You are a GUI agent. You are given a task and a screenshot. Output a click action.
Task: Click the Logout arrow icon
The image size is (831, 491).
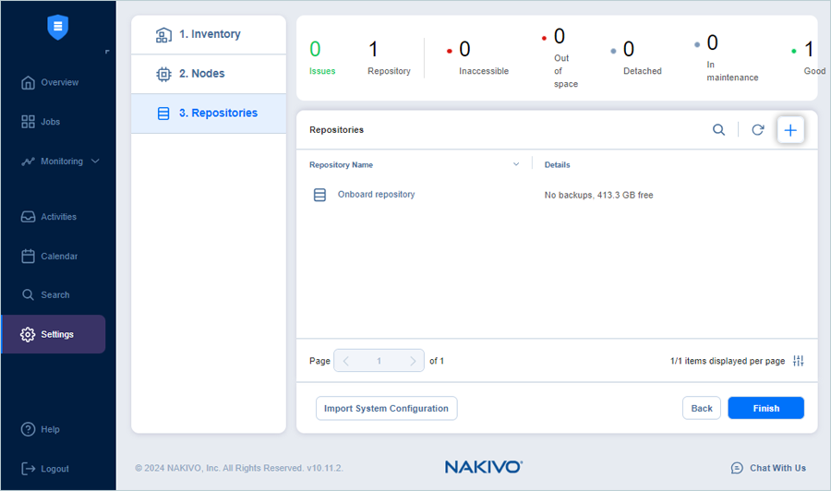pos(28,468)
